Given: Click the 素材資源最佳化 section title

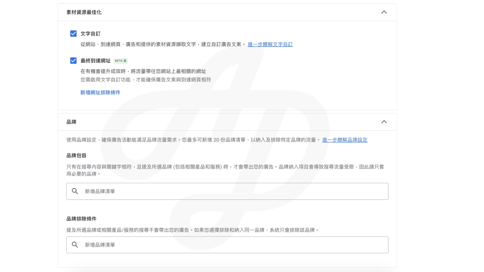Looking at the screenshot, I should 84,12.
